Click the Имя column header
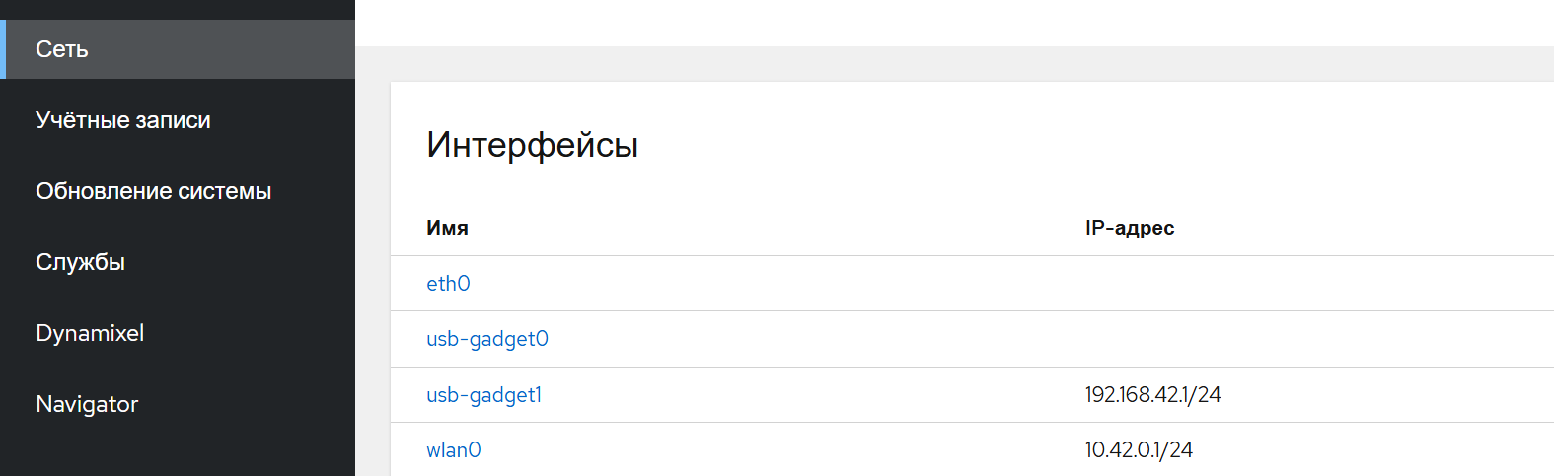 [447, 228]
